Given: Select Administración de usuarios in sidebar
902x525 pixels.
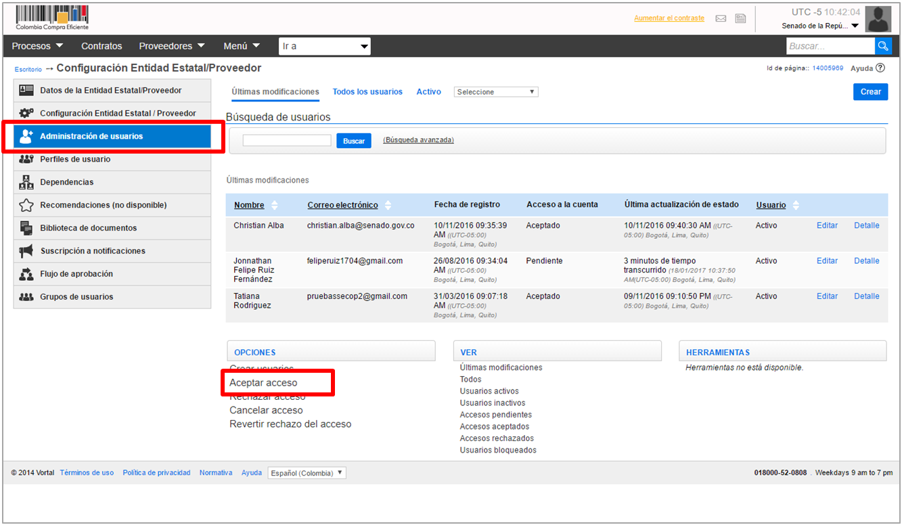Looking at the screenshot, I should (x=112, y=136).
